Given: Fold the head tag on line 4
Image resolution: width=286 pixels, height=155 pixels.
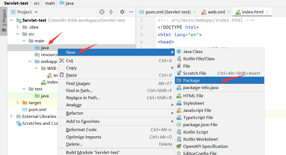Looking at the screenshot, I should point(155,42).
